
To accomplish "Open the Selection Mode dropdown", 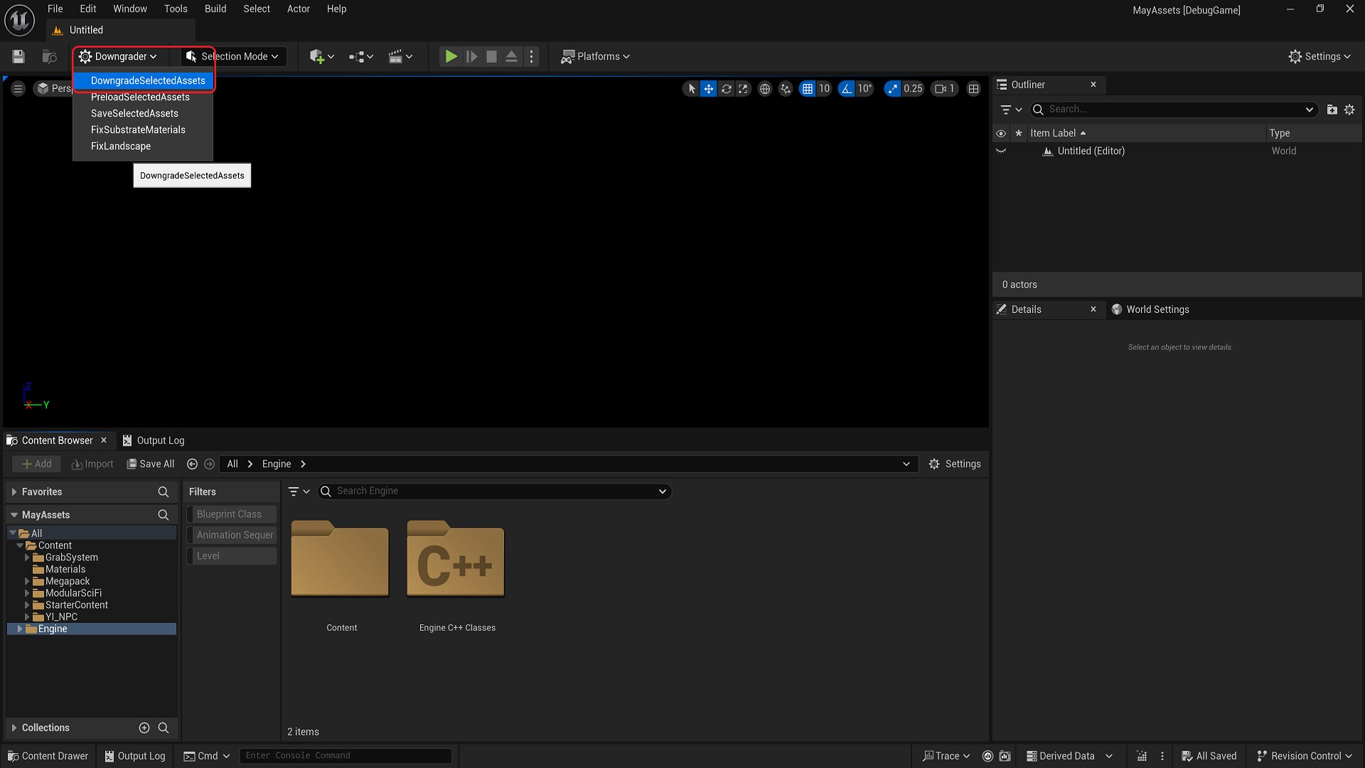I will (x=238, y=56).
